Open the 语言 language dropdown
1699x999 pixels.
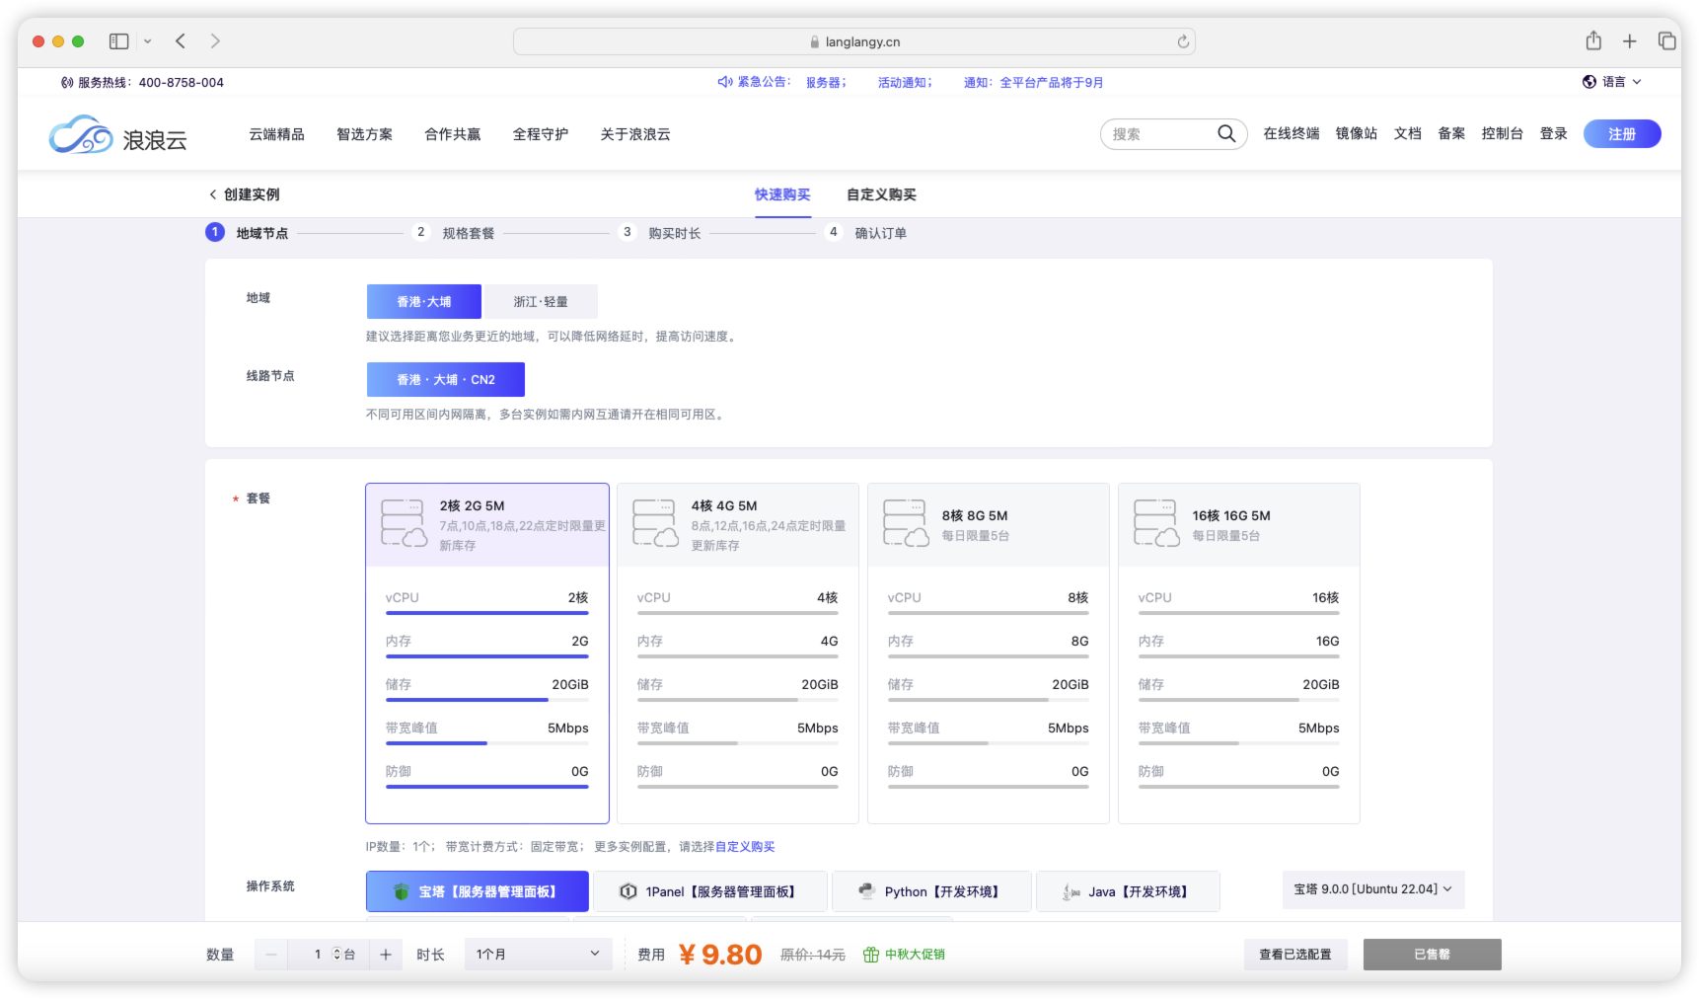(1612, 82)
